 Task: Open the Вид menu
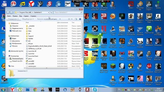[x=20, y=16]
